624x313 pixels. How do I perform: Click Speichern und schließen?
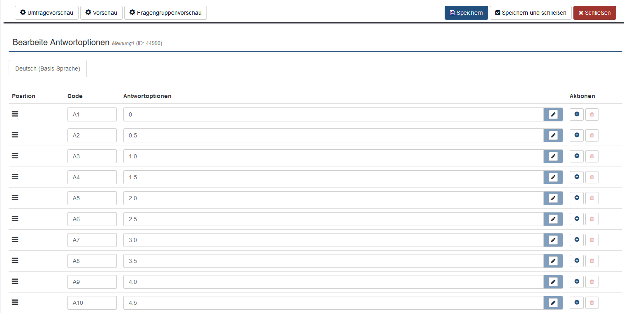click(x=530, y=13)
